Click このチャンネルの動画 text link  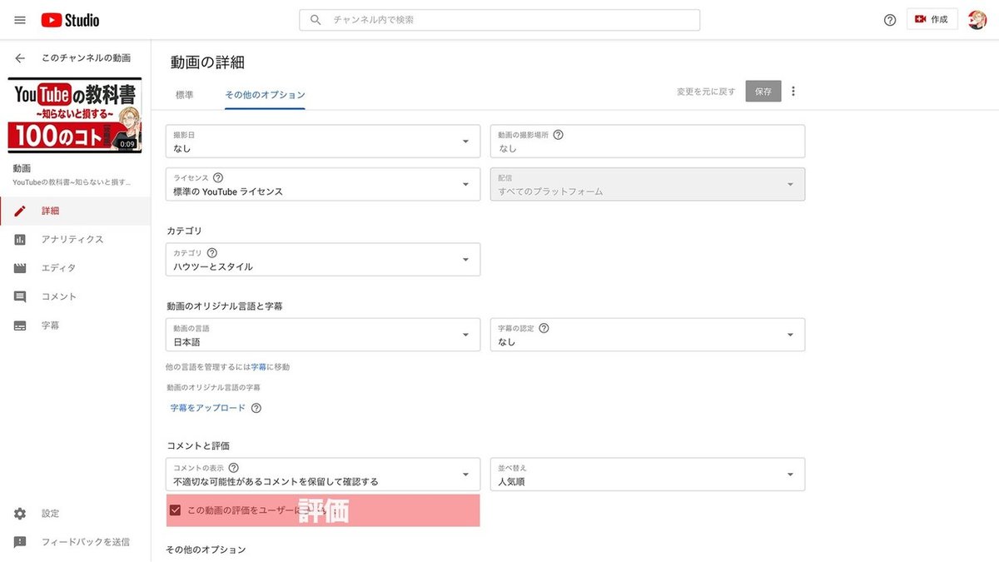pos(86,58)
